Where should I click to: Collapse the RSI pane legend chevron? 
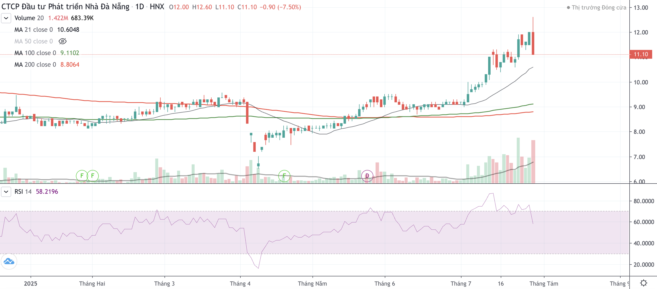click(6, 192)
